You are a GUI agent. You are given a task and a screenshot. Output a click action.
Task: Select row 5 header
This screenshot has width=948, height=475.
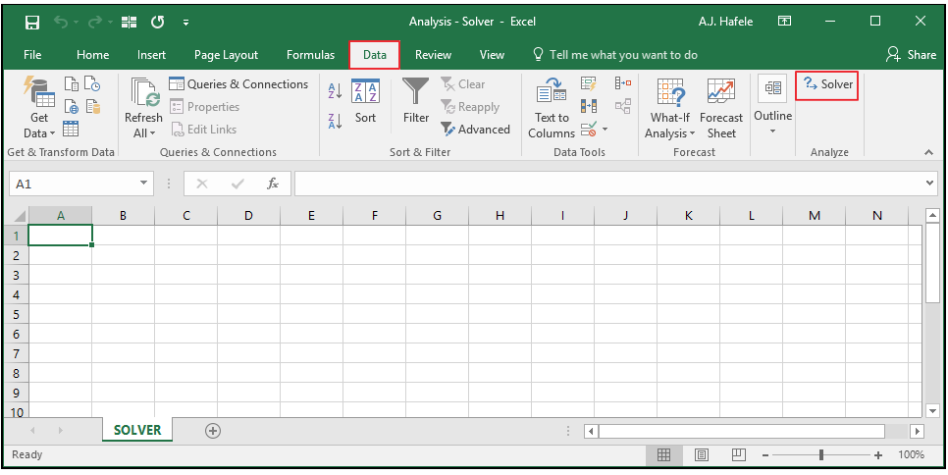17,314
